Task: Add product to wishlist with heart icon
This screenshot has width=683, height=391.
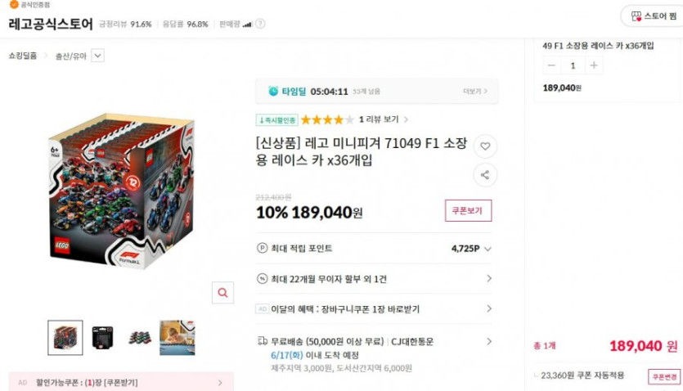Action: tap(485, 146)
